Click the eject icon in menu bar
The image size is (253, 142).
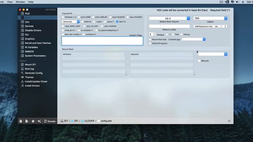click(243, 2)
